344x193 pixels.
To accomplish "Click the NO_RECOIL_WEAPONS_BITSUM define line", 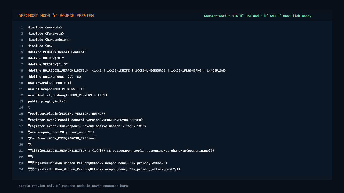I will [127, 70].
